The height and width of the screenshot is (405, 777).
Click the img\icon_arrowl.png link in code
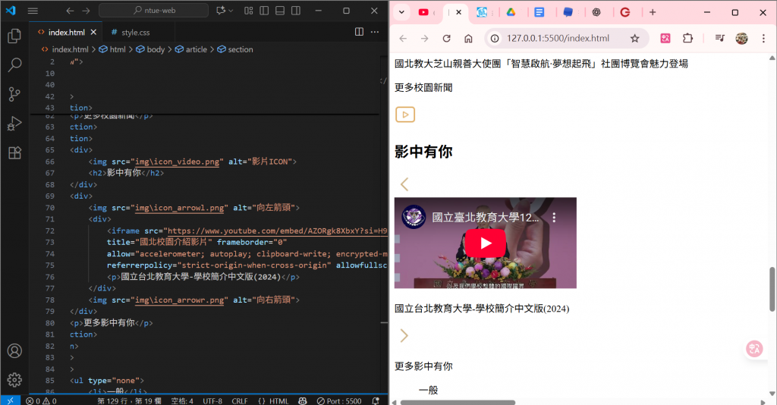click(x=179, y=208)
